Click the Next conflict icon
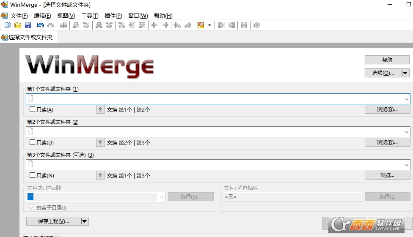This screenshot has width=413, height=237. (x=99, y=25)
